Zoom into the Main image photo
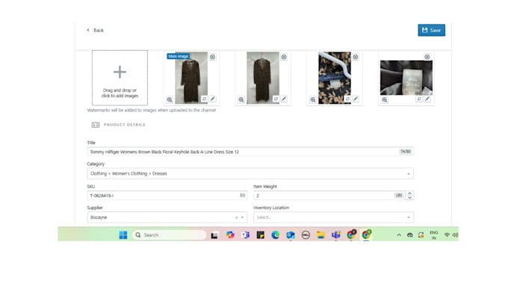 (170, 99)
